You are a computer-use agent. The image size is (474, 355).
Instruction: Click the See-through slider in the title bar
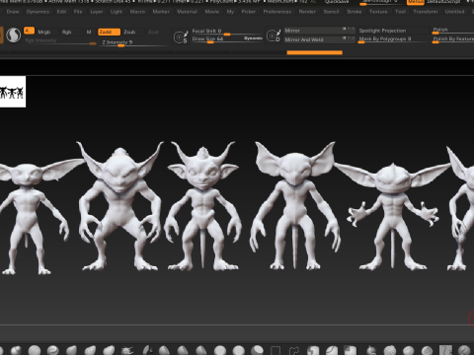(x=381, y=2)
